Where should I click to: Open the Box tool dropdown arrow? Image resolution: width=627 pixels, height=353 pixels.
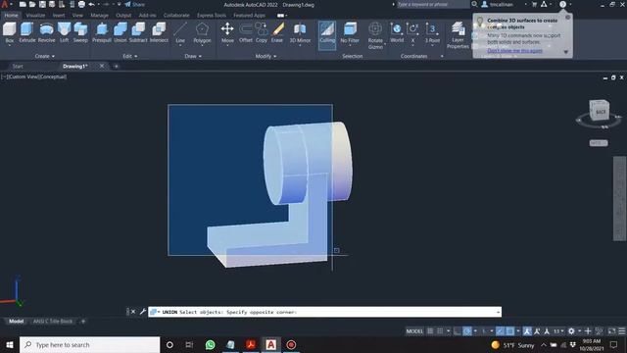tap(9, 46)
